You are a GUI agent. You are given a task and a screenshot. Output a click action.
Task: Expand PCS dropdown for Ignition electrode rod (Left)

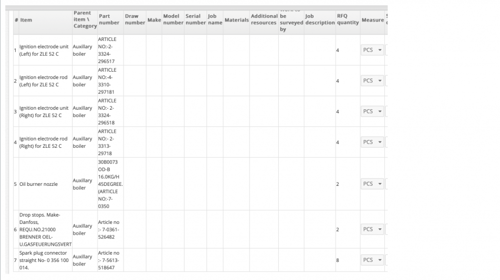[373, 80]
